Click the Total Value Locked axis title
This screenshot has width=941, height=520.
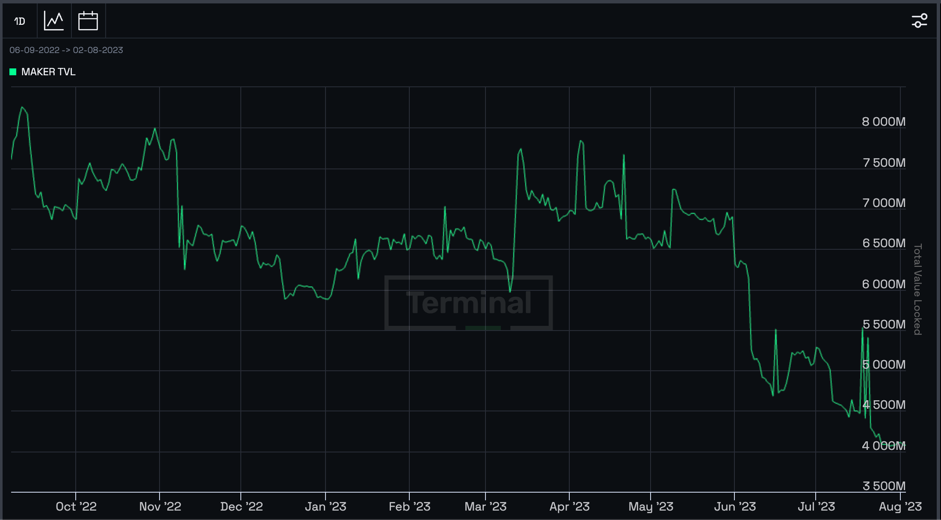[918, 290]
